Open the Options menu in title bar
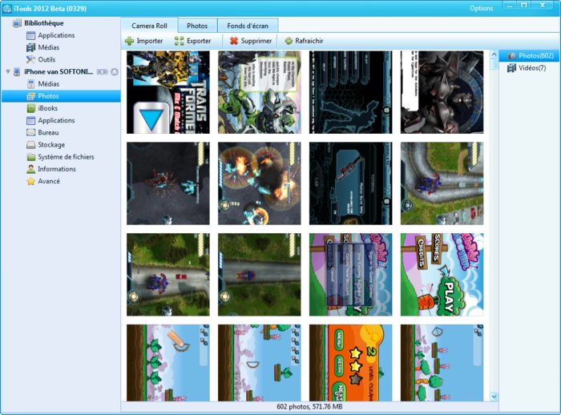This screenshot has height=415, width=561. 481,8
